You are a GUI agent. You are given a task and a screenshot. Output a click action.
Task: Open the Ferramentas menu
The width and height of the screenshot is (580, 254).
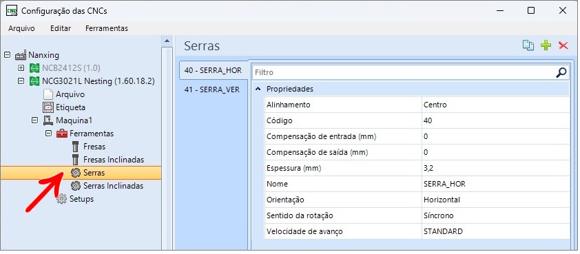coord(107,28)
